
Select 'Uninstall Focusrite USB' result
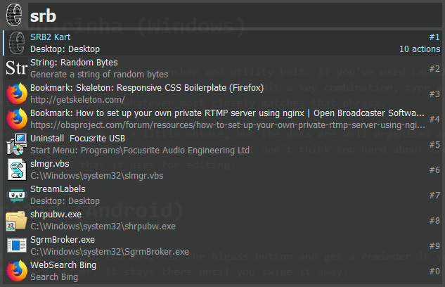77,139
